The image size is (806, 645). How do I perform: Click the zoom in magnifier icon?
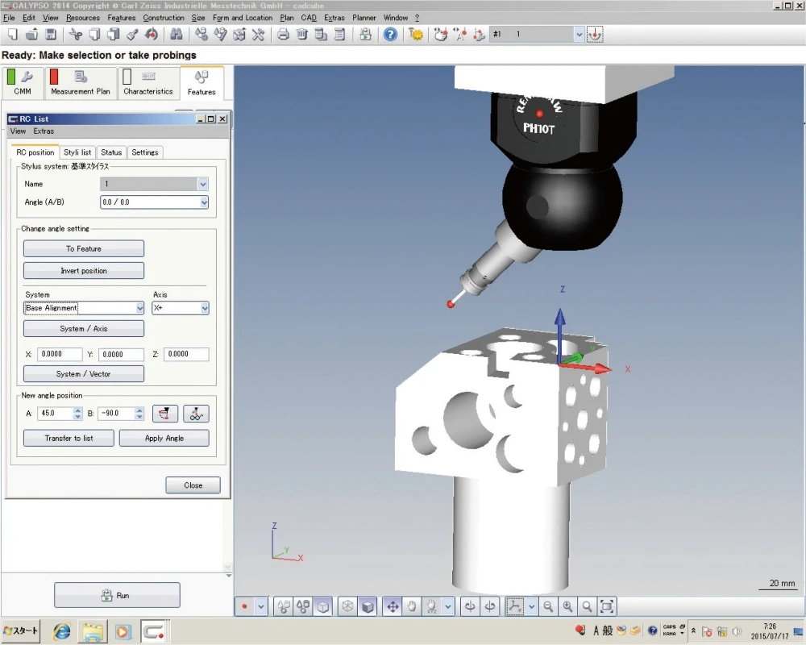click(568, 606)
